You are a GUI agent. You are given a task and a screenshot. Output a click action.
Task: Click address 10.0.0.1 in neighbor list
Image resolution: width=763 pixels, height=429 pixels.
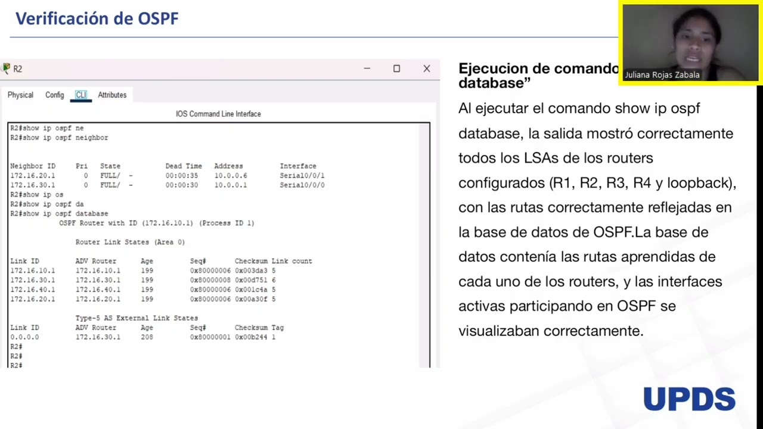231,185
